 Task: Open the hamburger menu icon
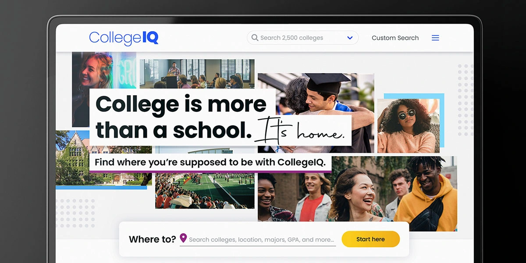435,38
